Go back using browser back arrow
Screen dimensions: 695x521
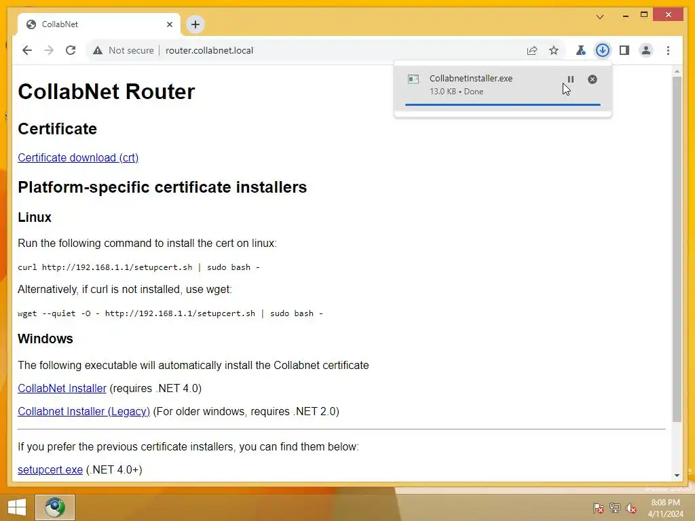pos(27,50)
